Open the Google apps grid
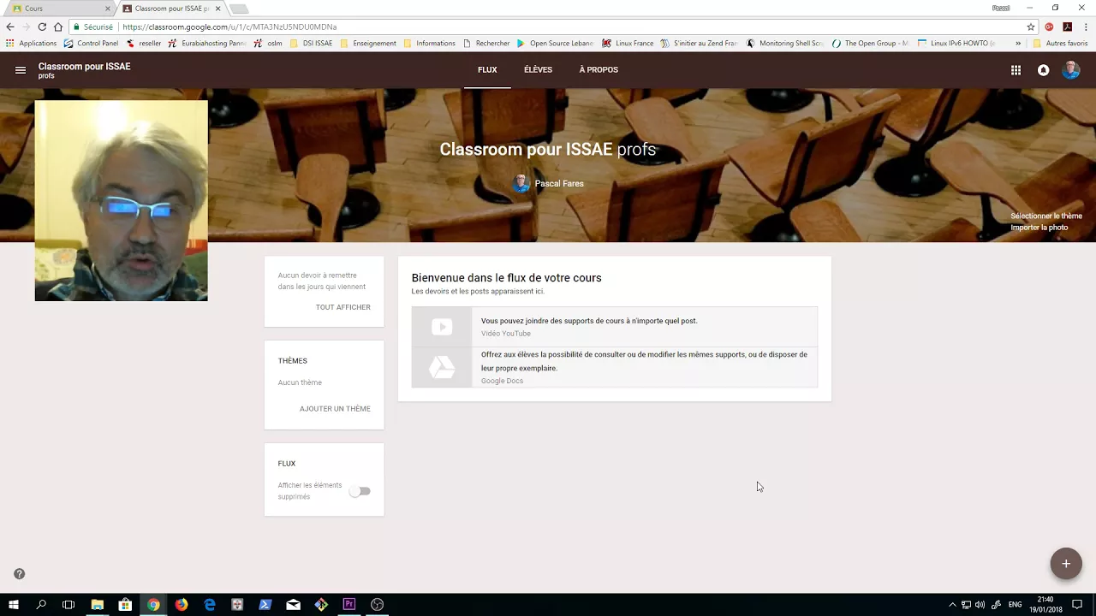Screen dimensions: 1096x616 [1016, 70]
